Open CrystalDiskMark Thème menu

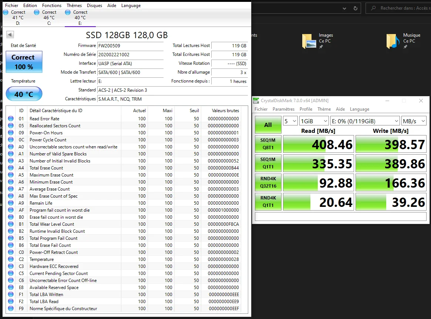click(324, 109)
